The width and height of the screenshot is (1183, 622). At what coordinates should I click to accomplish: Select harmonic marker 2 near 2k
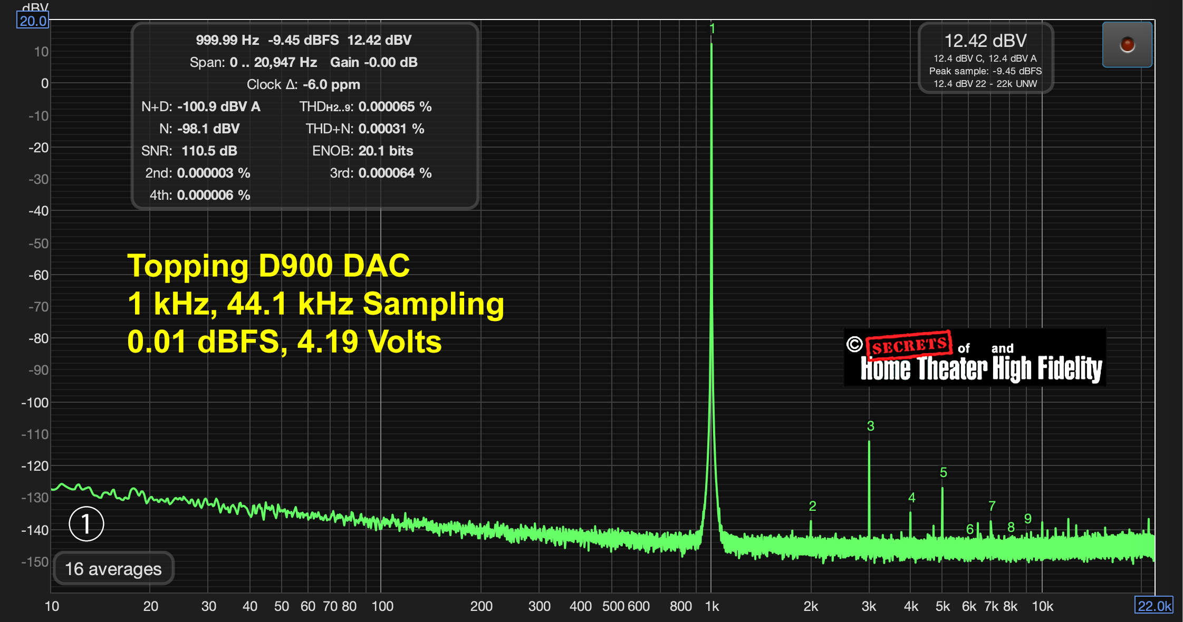812,506
